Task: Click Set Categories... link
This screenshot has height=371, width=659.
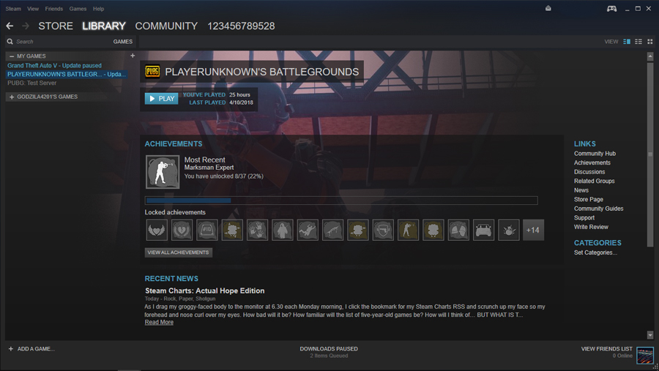Action: click(595, 252)
